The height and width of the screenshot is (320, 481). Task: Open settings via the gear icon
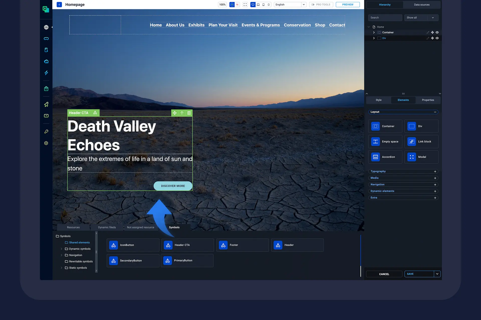point(46,143)
